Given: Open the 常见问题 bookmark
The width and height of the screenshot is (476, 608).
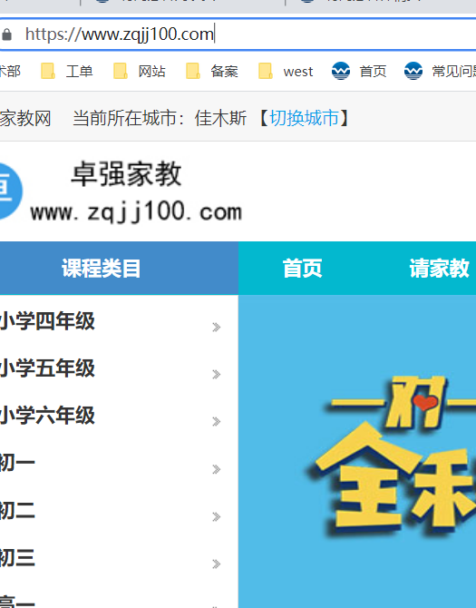Looking at the screenshot, I should tap(441, 72).
